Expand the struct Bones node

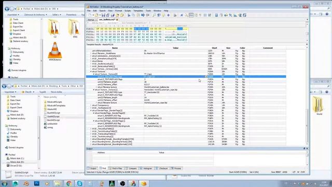click(91, 61)
